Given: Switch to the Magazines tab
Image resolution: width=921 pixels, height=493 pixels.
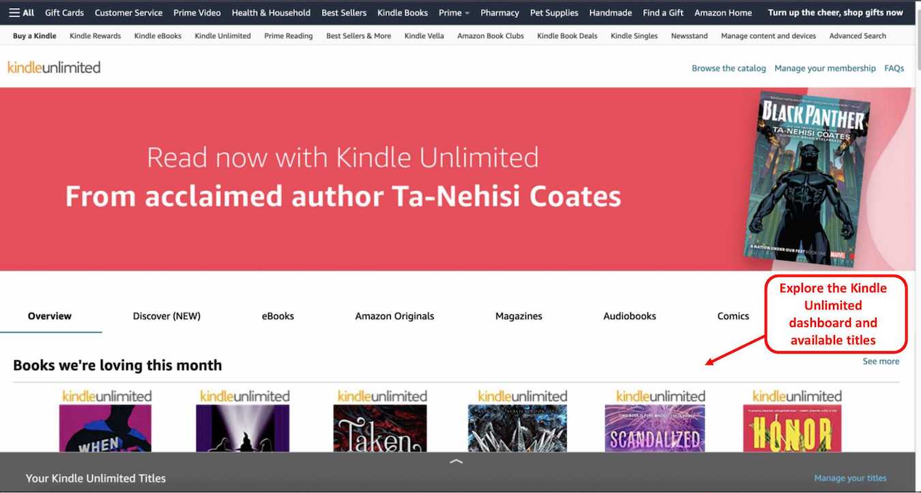Looking at the screenshot, I should tap(518, 316).
